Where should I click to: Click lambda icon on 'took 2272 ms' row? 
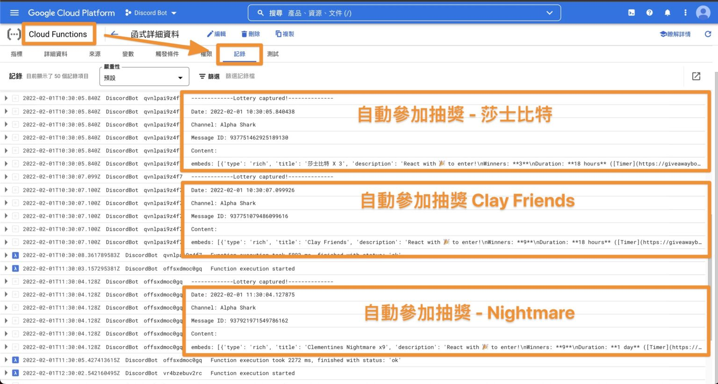(x=15, y=360)
